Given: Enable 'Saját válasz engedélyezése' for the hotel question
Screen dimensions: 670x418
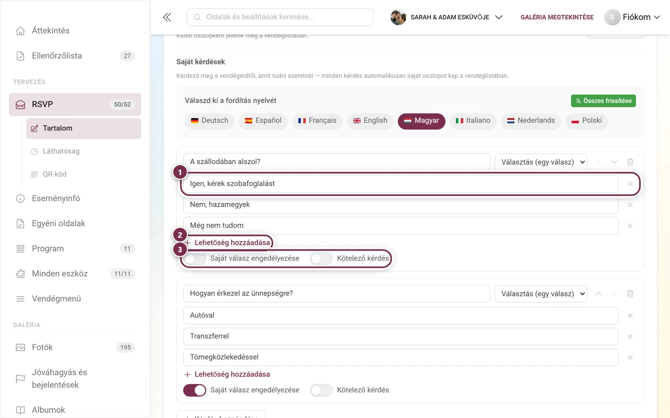Looking at the screenshot, I should click(x=194, y=259).
